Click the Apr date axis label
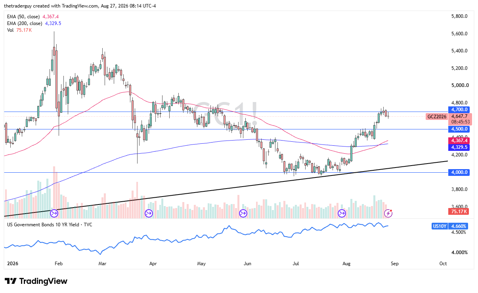The height and width of the screenshot is (293, 478). point(152,264)
